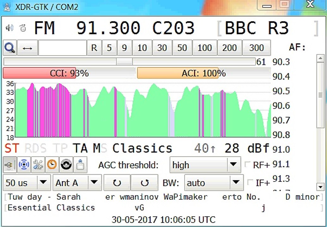Open the orange clock scheduler icon

tap(52, 165)
